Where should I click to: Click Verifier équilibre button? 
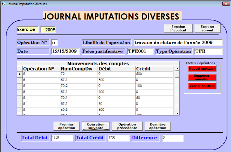click(202, 86)
